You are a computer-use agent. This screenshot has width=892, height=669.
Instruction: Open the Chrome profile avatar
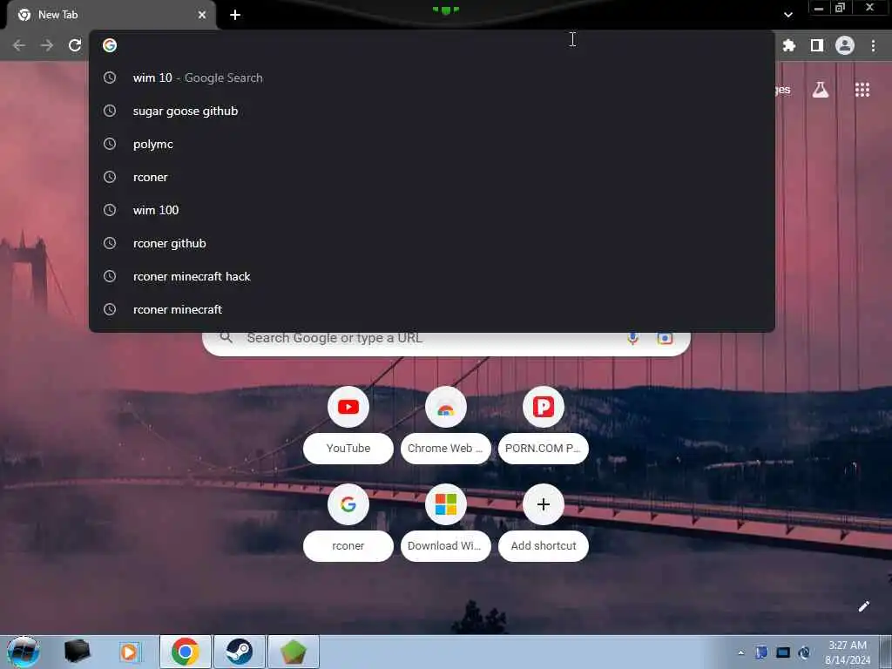point(845,45)
